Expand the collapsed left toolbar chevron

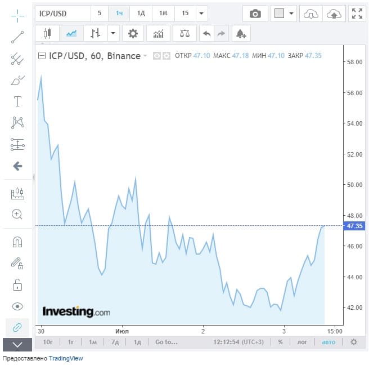pyautogui.click(x=17, y=344)
